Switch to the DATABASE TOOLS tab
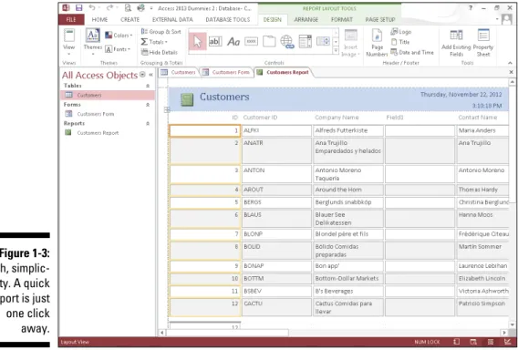Image resolution: width=518 pixels, height=350 pixels. pos(228,19)
